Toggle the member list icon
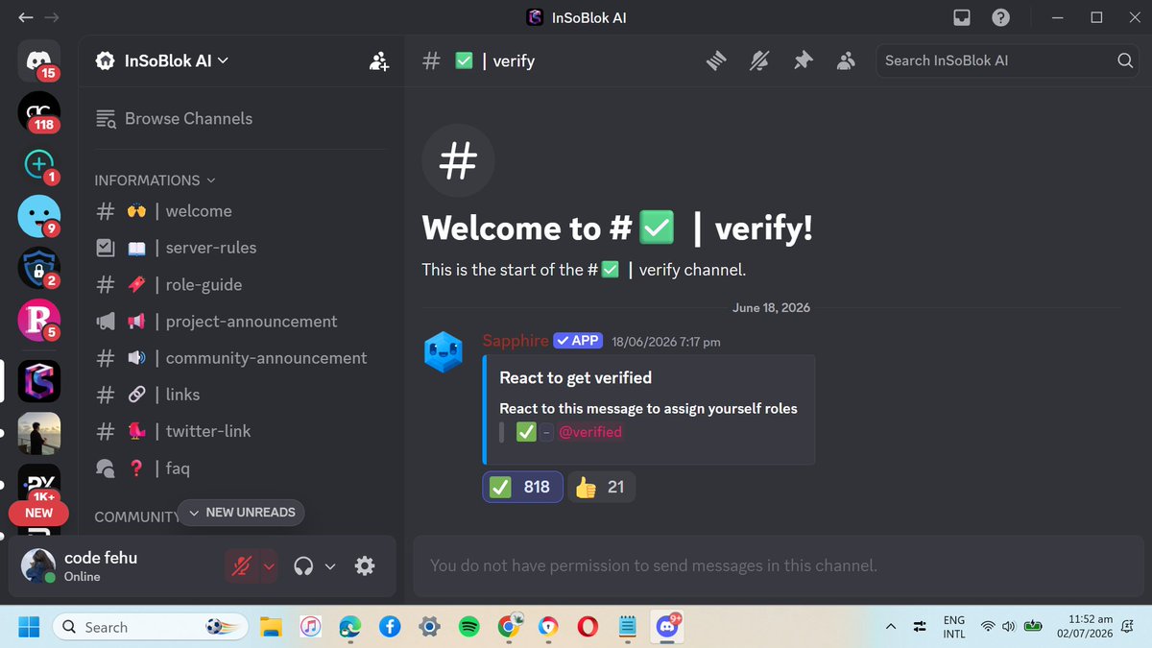Viewport: 1152px width, 648px height. [846, 61]
